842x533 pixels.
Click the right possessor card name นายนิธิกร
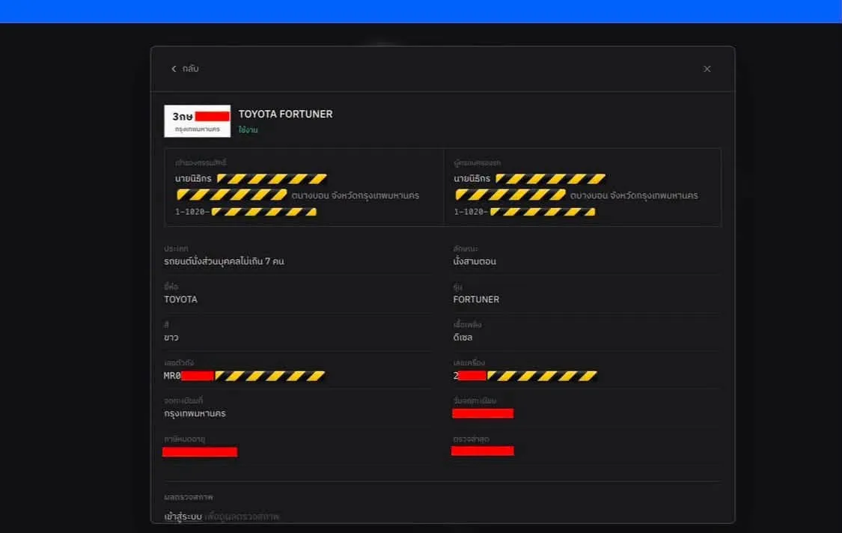[x=472, y=178]
